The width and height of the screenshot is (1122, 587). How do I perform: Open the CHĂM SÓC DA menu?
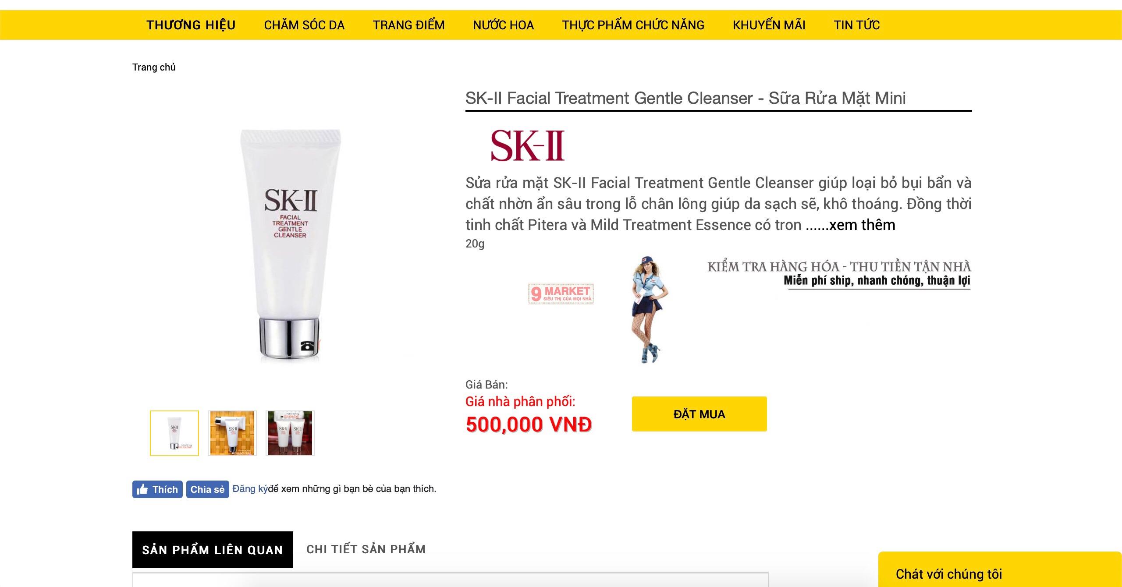point(304,25)
